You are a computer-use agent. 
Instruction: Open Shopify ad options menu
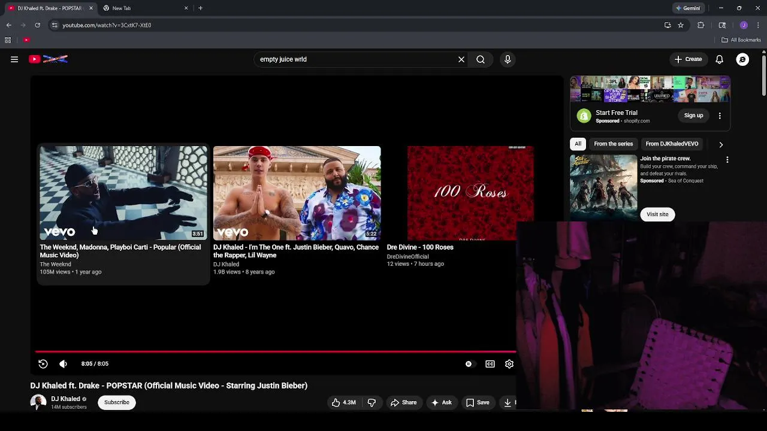click(720, 116)
